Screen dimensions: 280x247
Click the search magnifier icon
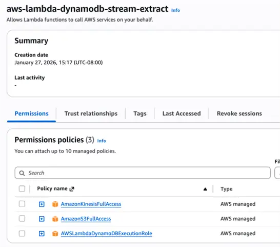tap(22, 173)
